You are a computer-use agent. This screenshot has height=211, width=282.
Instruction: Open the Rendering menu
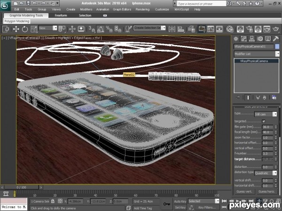point(142,9)
